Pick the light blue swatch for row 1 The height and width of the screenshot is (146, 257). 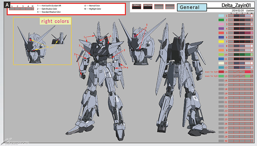(x=221, y=16)
